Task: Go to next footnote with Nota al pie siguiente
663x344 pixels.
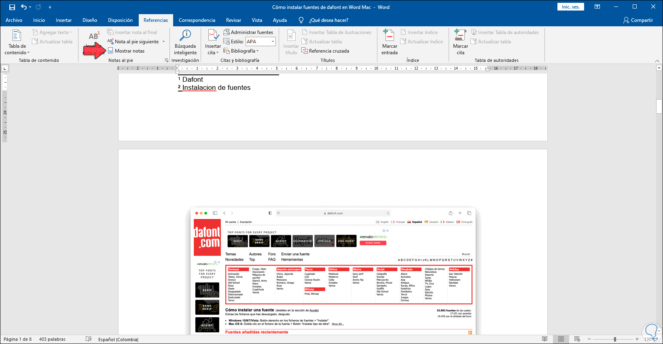Action: coord(134,42)
